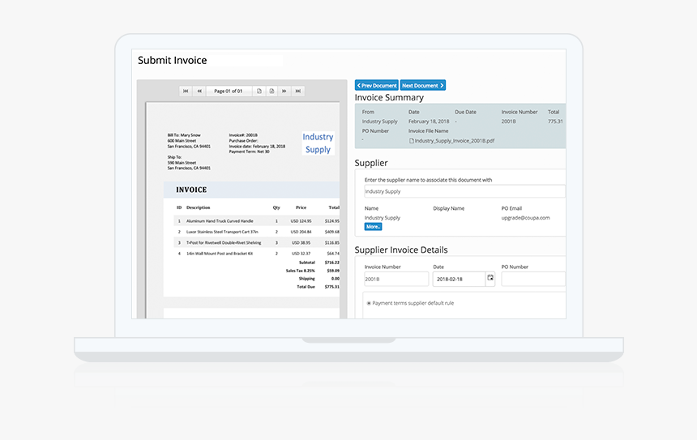Click Sales Tax 8.25% line
The height and width of the screenshot is (440, 697).
pos(313,270)
